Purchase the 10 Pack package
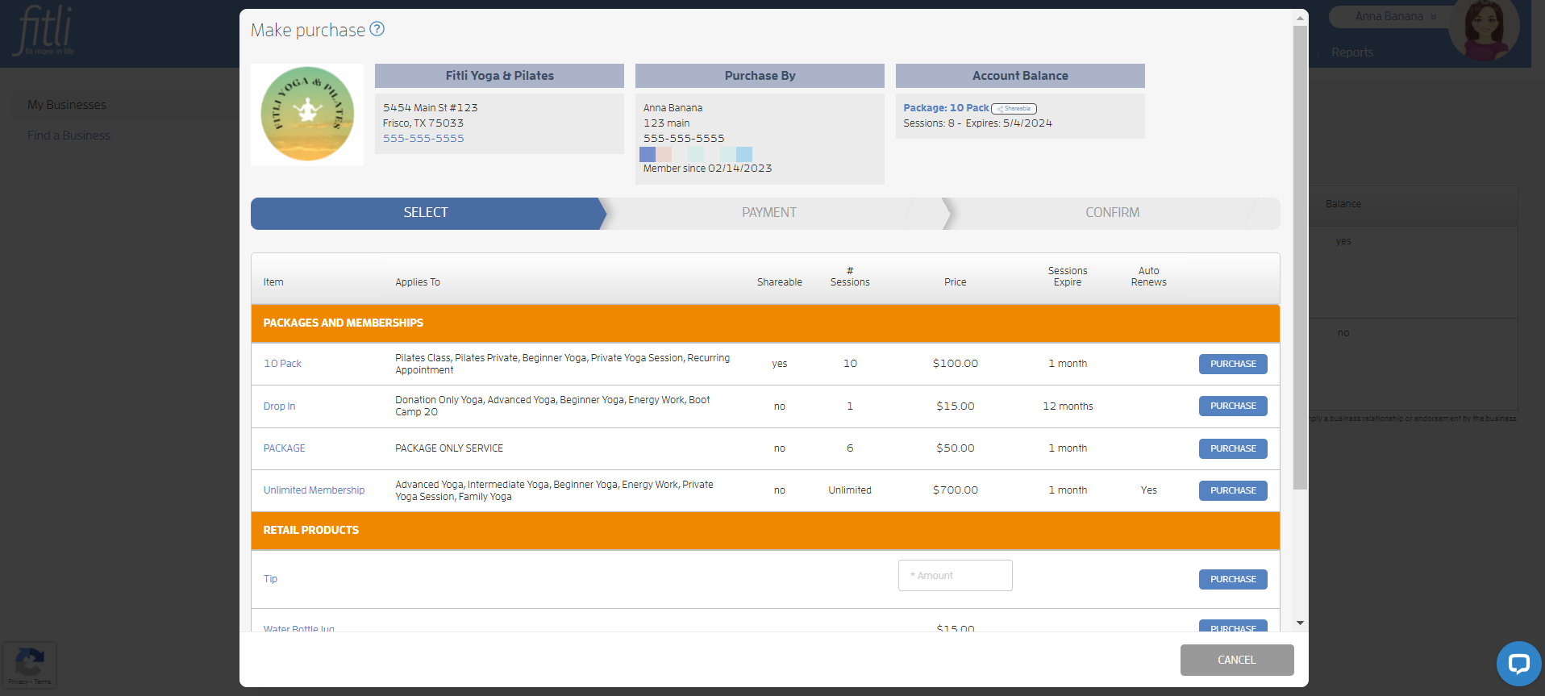Image resolution: width=1545 pixels, height=696 pixels. pos(1233,364)
